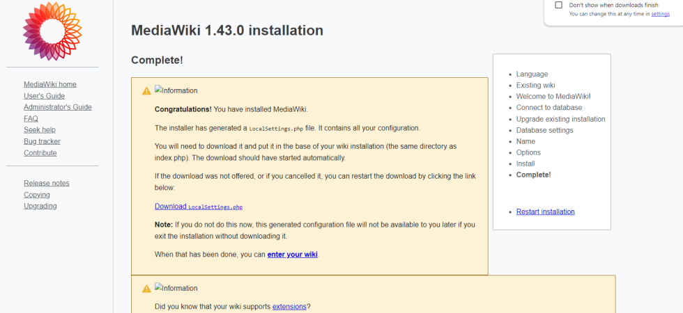Click the Install step in the list
This screenshot has width=683, height=313.
tap(525, 164)
